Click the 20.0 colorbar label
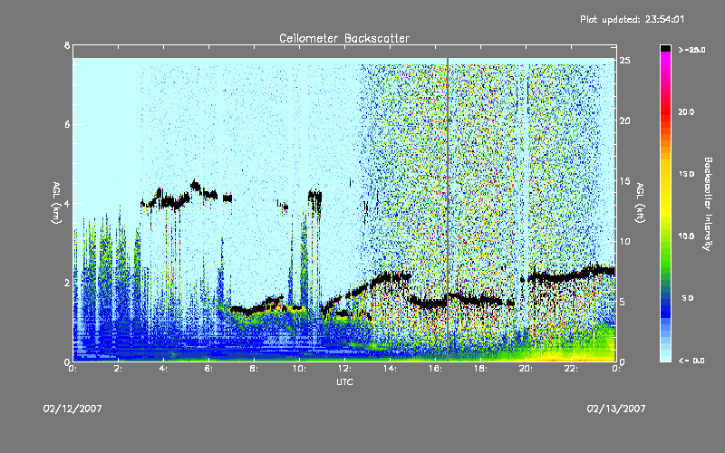Viewport: 725px width, 453px height. [687, 112]
